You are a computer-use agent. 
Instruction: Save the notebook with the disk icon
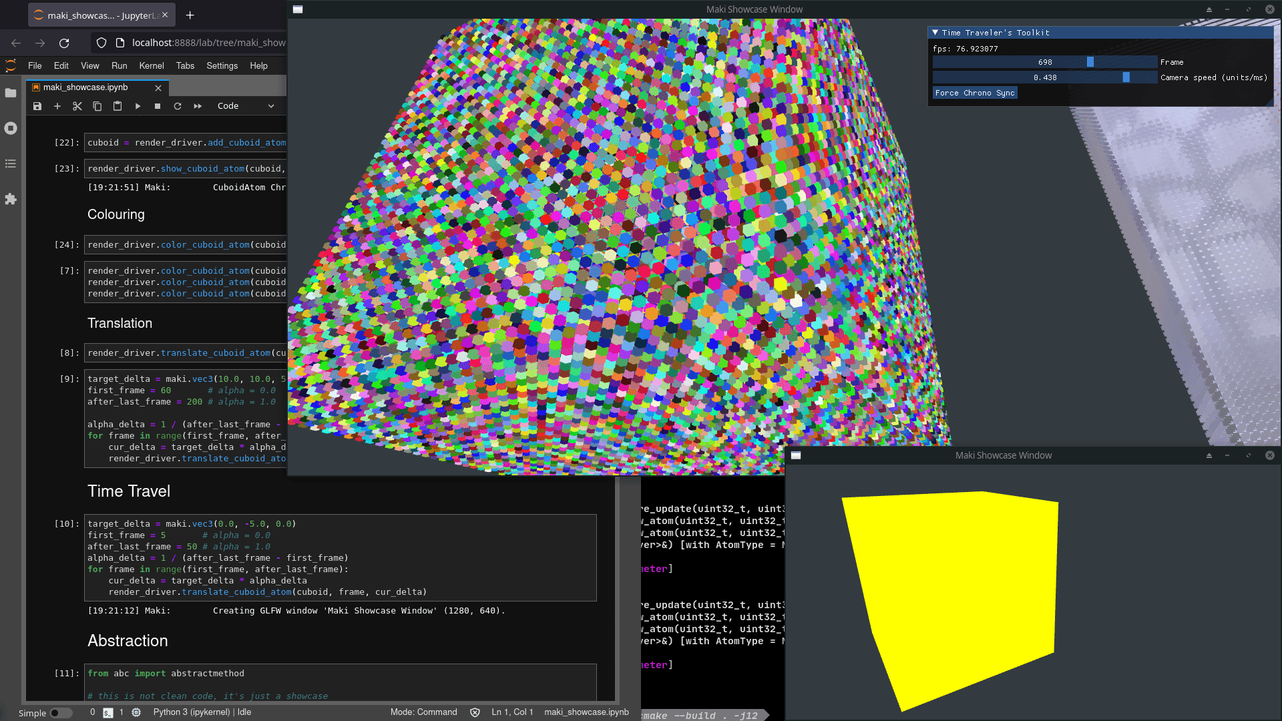[37, 106]
